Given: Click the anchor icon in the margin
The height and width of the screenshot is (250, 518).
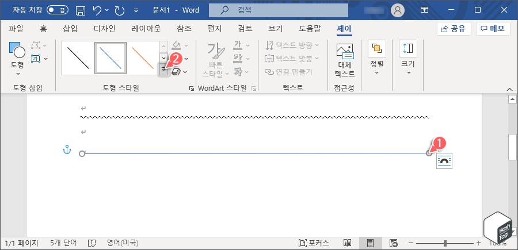Looking at the screenshot, I should pyautogui.click(x=67, y=149).
